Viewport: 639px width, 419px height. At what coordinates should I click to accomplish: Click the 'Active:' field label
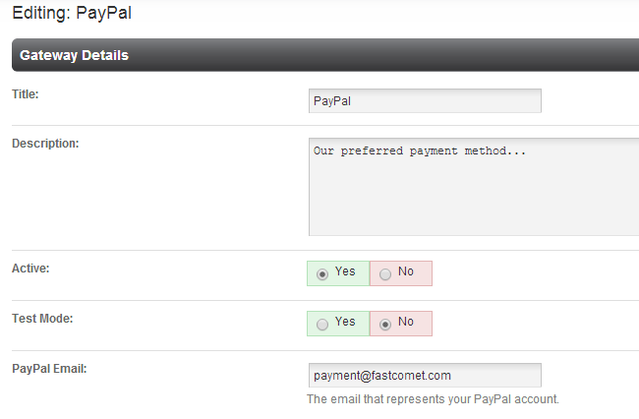click(30, 268)
